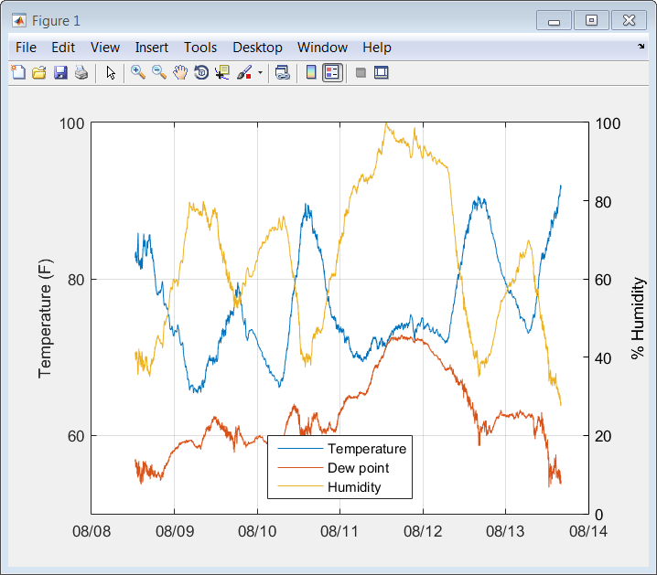The width and height of the screenshot is (657, 575).
Task: Activate the Pan hand tool
Action: 179,73
